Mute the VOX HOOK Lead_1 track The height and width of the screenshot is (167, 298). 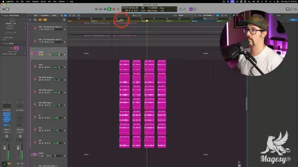[40, 105]
